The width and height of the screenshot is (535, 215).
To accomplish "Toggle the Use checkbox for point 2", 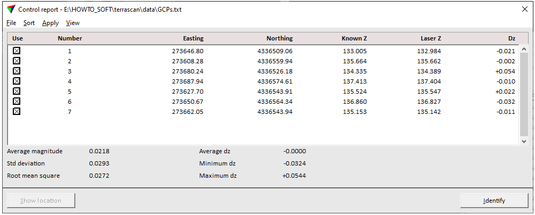I will (x=17, y=61).
